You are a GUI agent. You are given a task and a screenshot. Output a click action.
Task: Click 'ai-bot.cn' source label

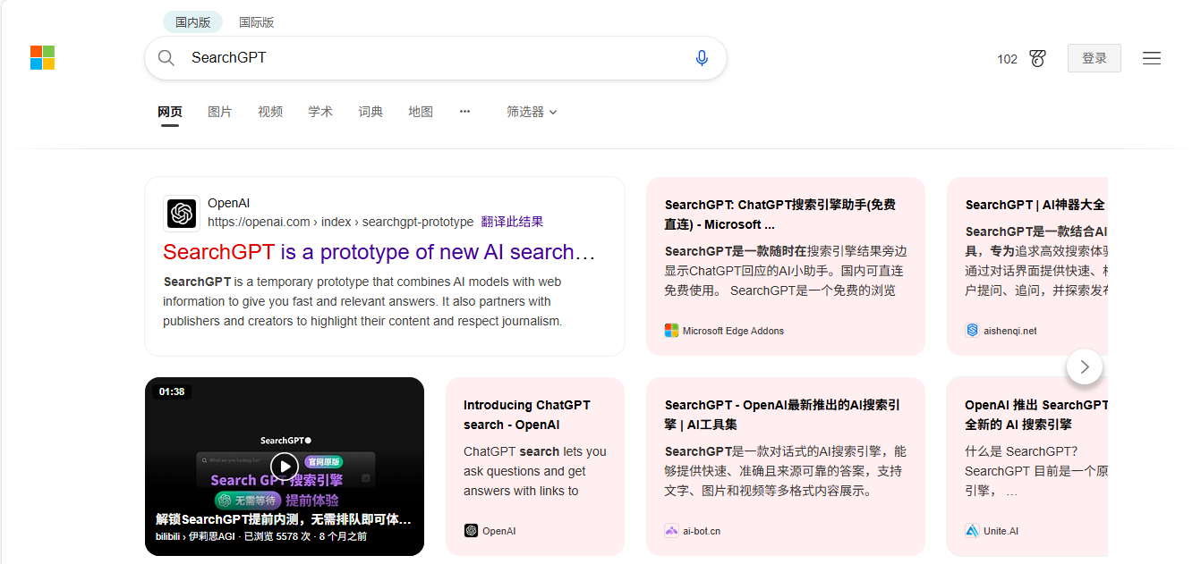(x=702, y=531)
